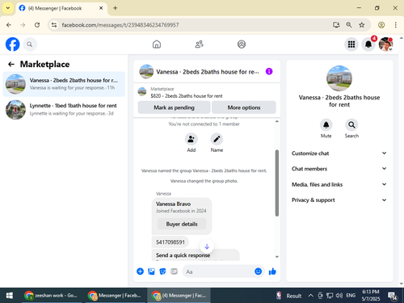The width and height of the screenshot is (404, 303).
Task: Open the emoji picker smiley icon
Action: point(258,271)
